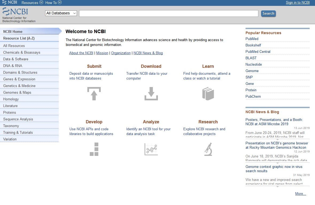Open All Resources in sidebar
Screen dimensions: 315x205
pyautogui.click(x=29, y=46)
